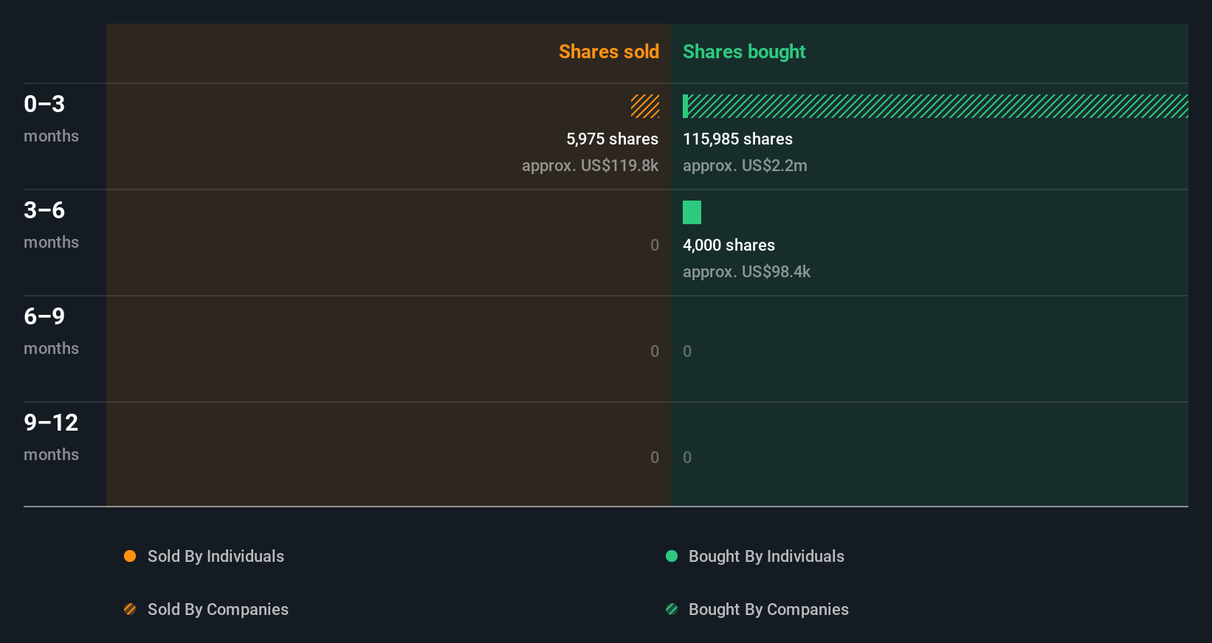This screenshot has width=1212, height=643.
Task: Click the approx. US$119.8k value
Action: 590,165
